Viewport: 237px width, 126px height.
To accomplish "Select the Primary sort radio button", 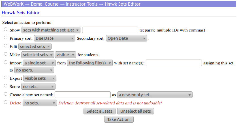I will point(6,37).
